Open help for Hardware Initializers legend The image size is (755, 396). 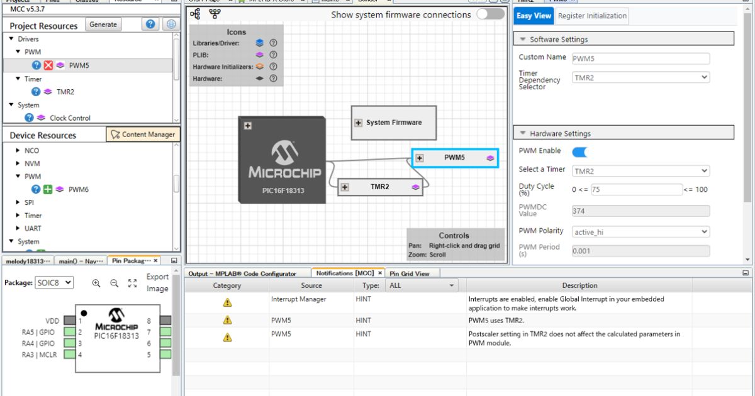pyautogui.click(x=273, y=67)
